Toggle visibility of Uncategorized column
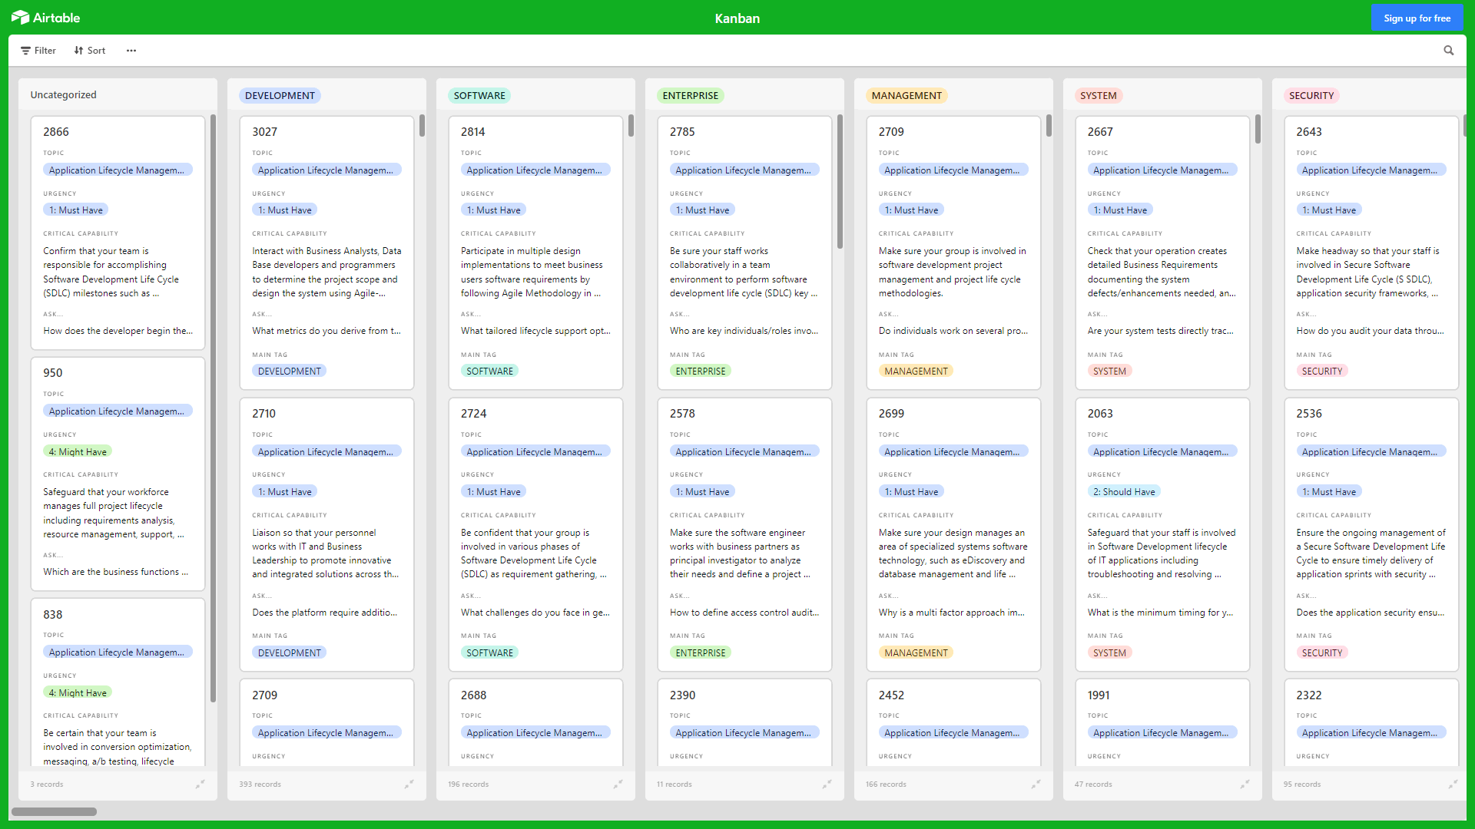 pos(200,784)
